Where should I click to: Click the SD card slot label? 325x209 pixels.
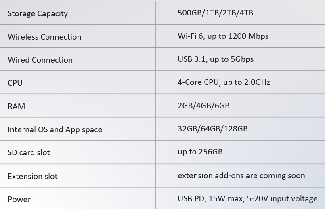[x=29, y=152]
